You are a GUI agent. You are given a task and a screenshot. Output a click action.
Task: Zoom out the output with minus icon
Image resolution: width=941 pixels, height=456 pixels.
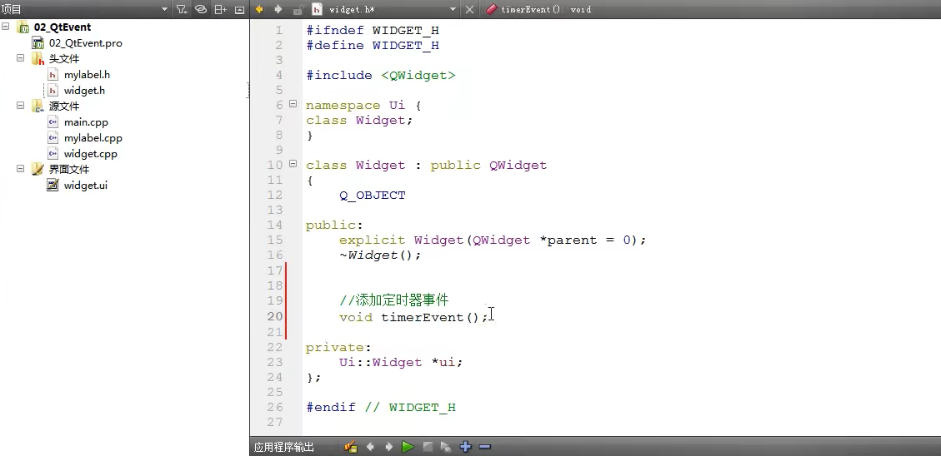point(486,447)
